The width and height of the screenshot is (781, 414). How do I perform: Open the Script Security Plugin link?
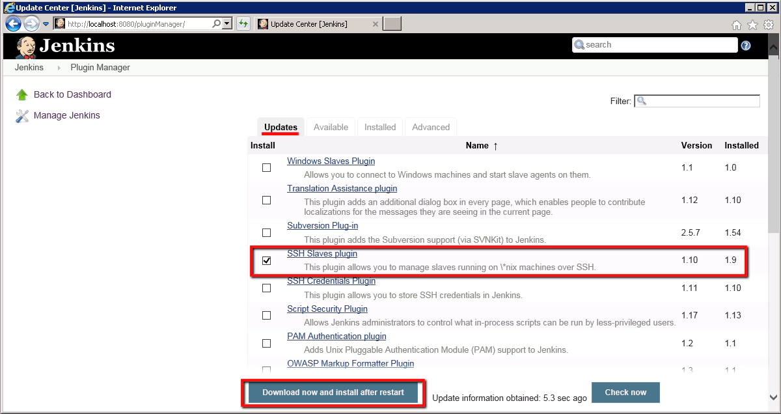pos(327,309)
